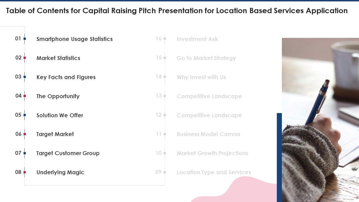359x202 pixels.
Task: Select Business Model Canvas item
Action: [208, 134]
